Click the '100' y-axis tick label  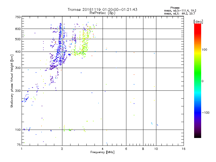click(x=18, y=130)
